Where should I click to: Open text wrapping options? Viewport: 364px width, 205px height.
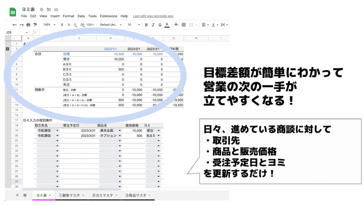coord(224,25)
